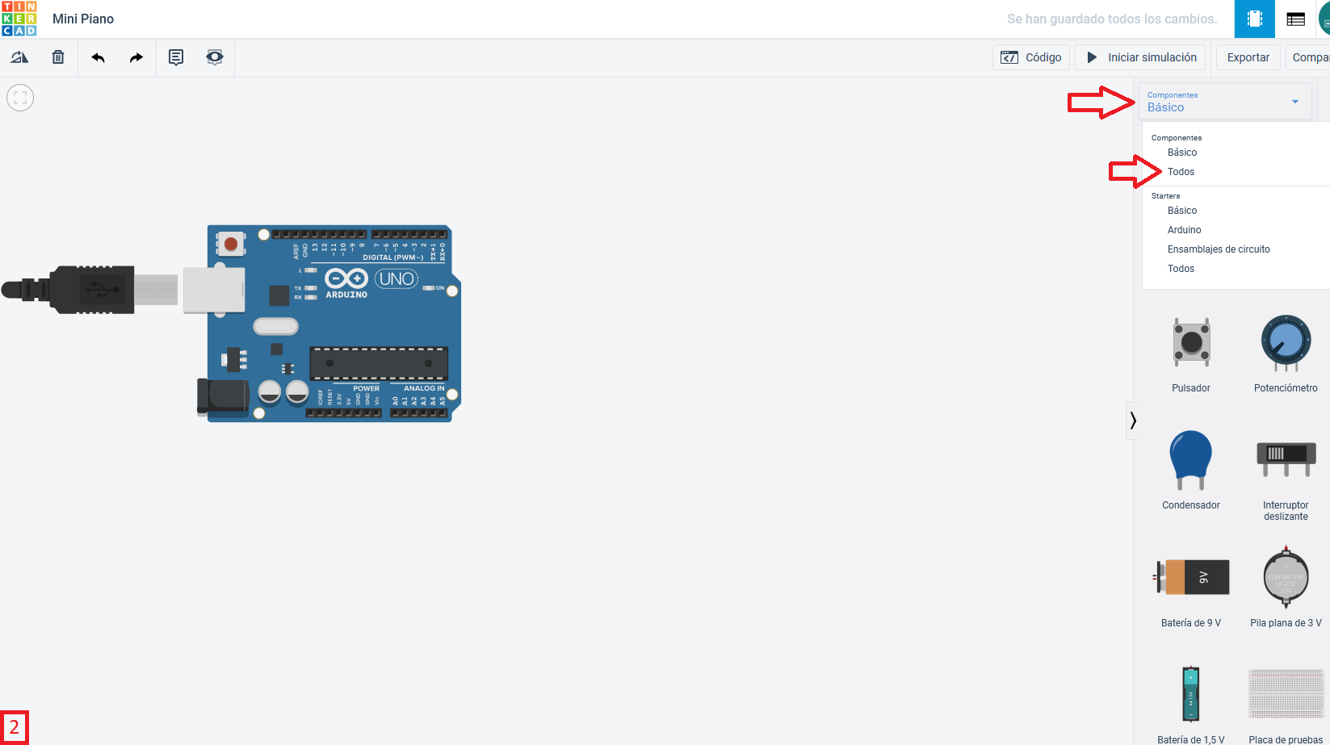Select the Arduino UNO board on the canvas
The width and height of the screenshot is (1330, 745).
point(331,323)
